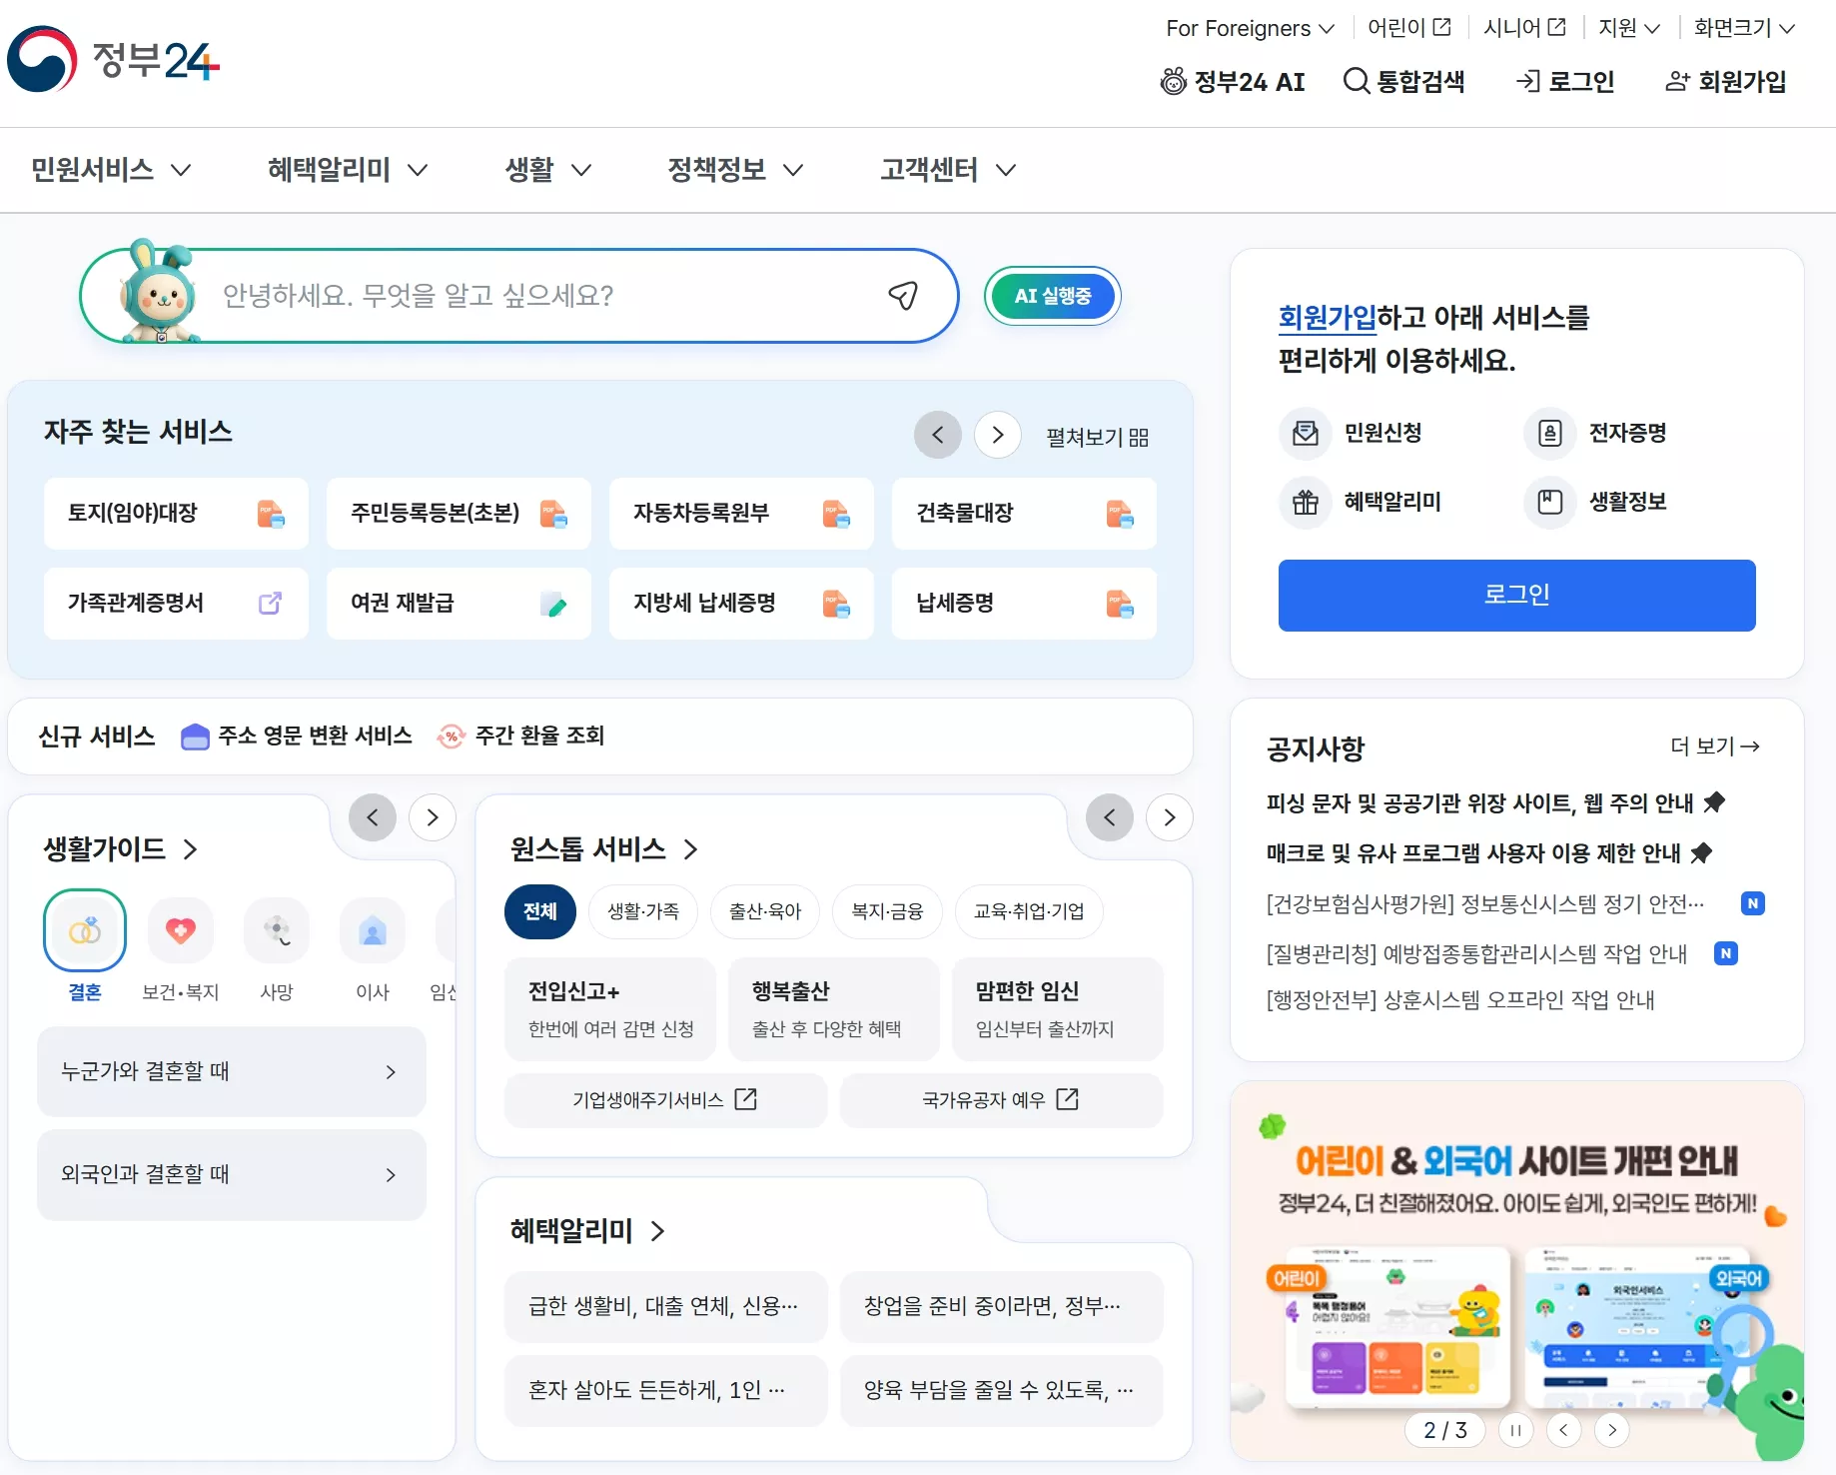Select the 출산·육아 filter chip
This screenshot has height=1475, width=1836.
pyautogui.click(x=764, y=910)
